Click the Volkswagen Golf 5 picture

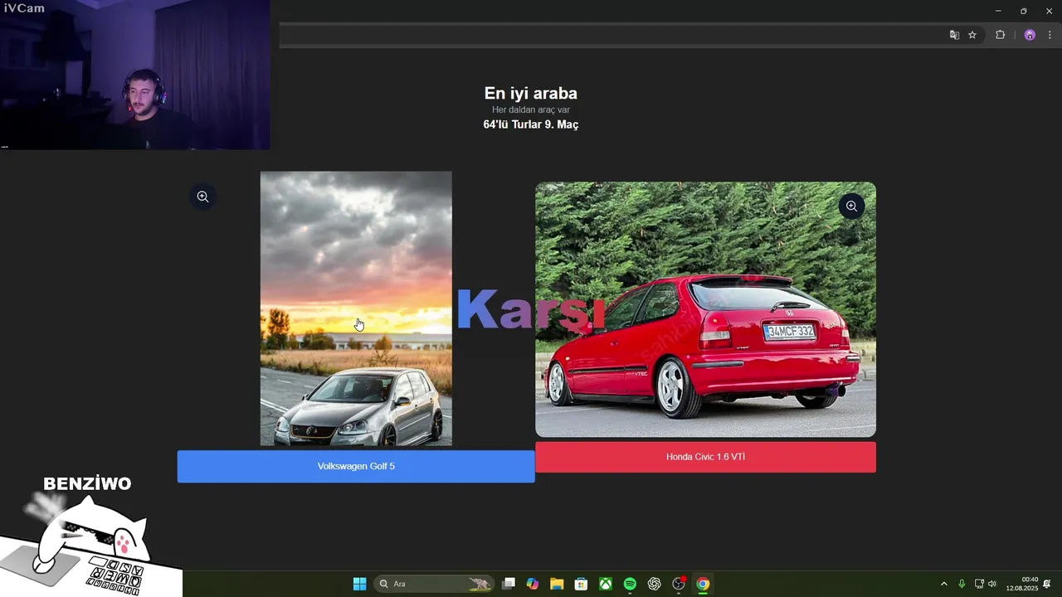(x=356, y=308)
